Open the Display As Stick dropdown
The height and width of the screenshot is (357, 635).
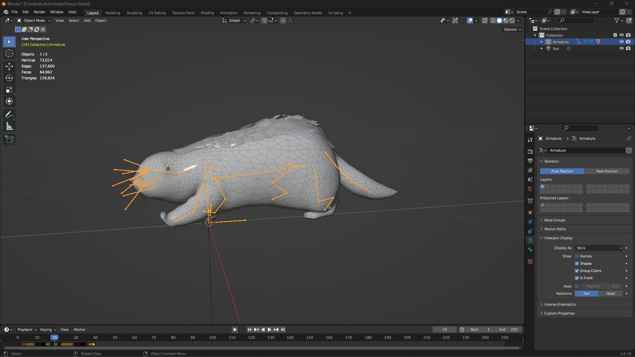599,248
